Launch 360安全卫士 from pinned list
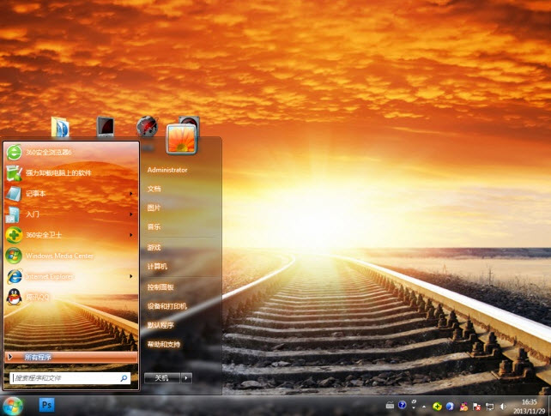This screenshot has height=416, width=551. click(70, 235)
